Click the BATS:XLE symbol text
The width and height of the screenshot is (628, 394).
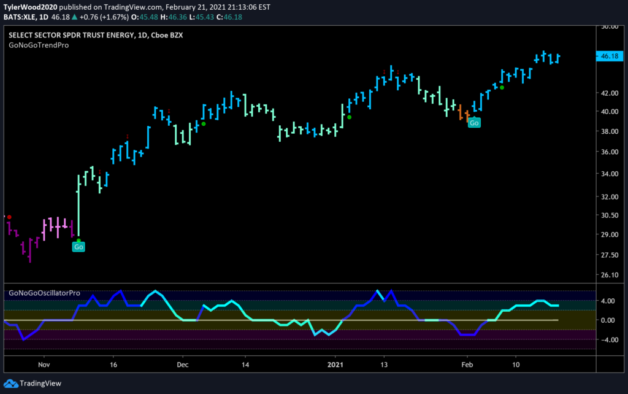pos(20,17)
